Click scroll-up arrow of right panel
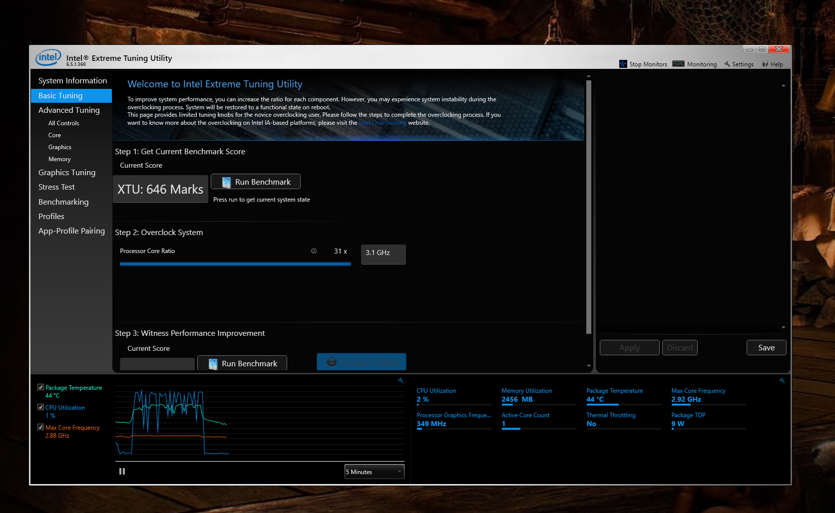835x513 pixels. click(x=784, y=85)
